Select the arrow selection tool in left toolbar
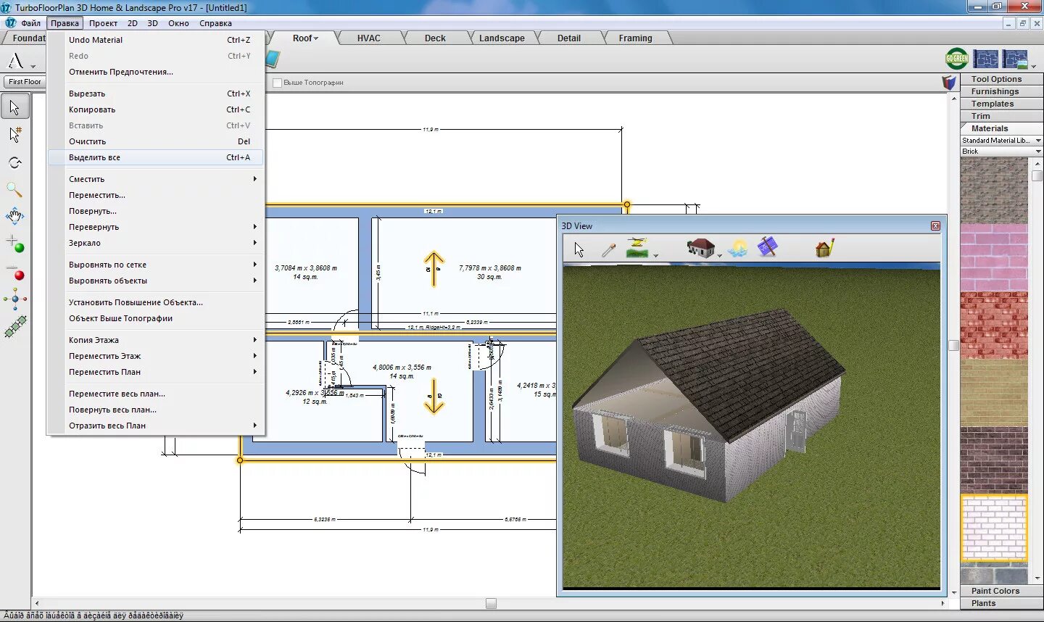The width and height of the screenshot is (1044, 622). [x=14, y=107]
